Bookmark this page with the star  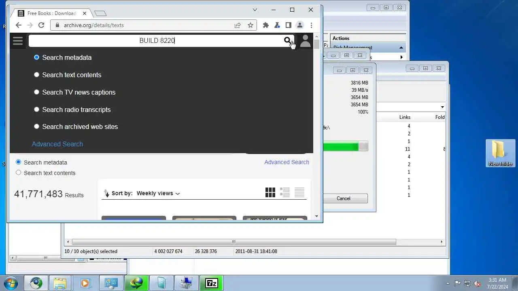[x=251, y=25]
